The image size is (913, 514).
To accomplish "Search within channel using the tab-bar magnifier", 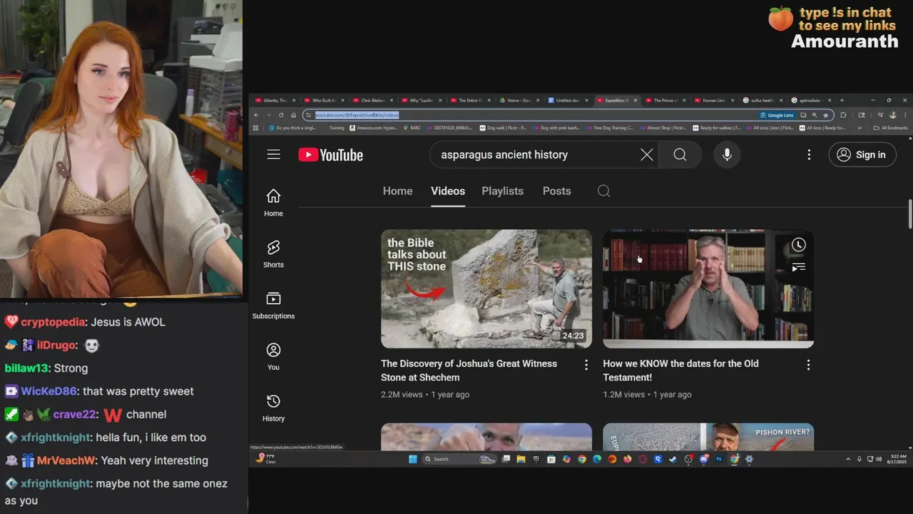I will point(604,191).
